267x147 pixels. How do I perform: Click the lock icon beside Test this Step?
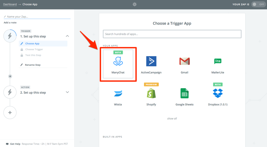22,55
